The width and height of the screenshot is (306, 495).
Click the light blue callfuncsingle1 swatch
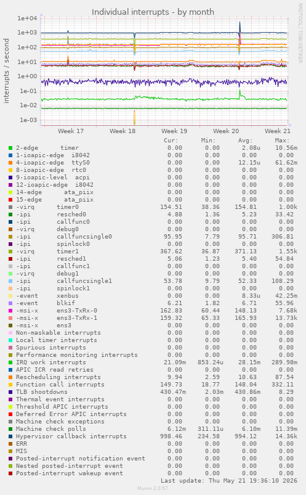(10, 281)
